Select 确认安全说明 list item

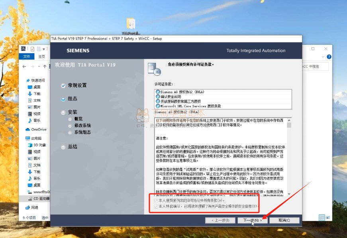(x=223, y=97)
